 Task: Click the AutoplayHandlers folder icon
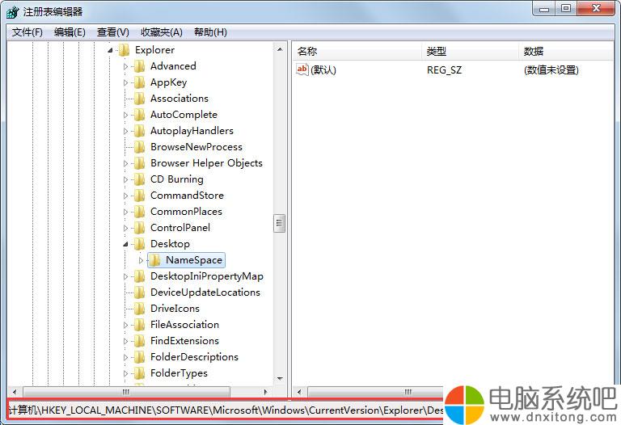[139, 131]
